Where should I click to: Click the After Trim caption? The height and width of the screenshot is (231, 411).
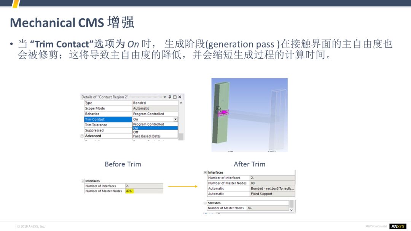coord(250,164)
